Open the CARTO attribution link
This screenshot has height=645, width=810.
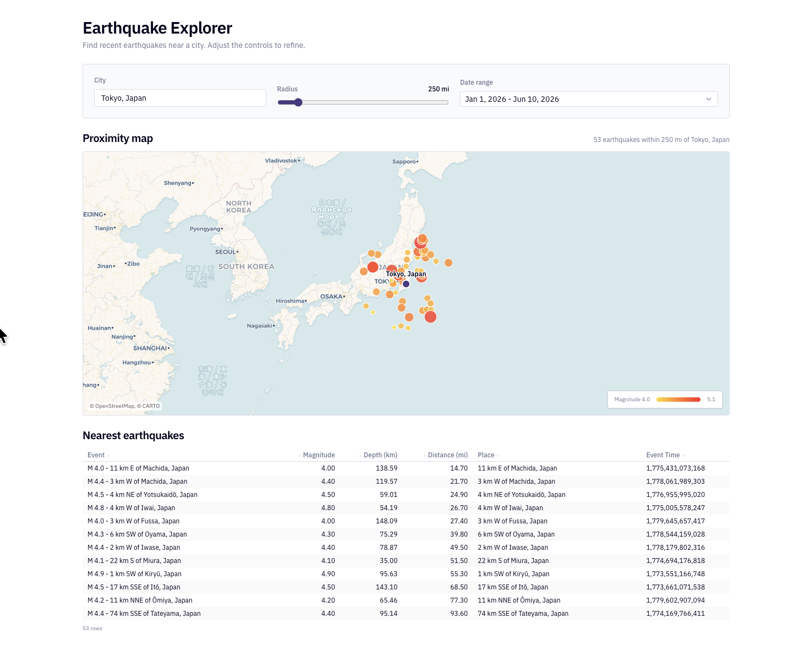point(151,406)
